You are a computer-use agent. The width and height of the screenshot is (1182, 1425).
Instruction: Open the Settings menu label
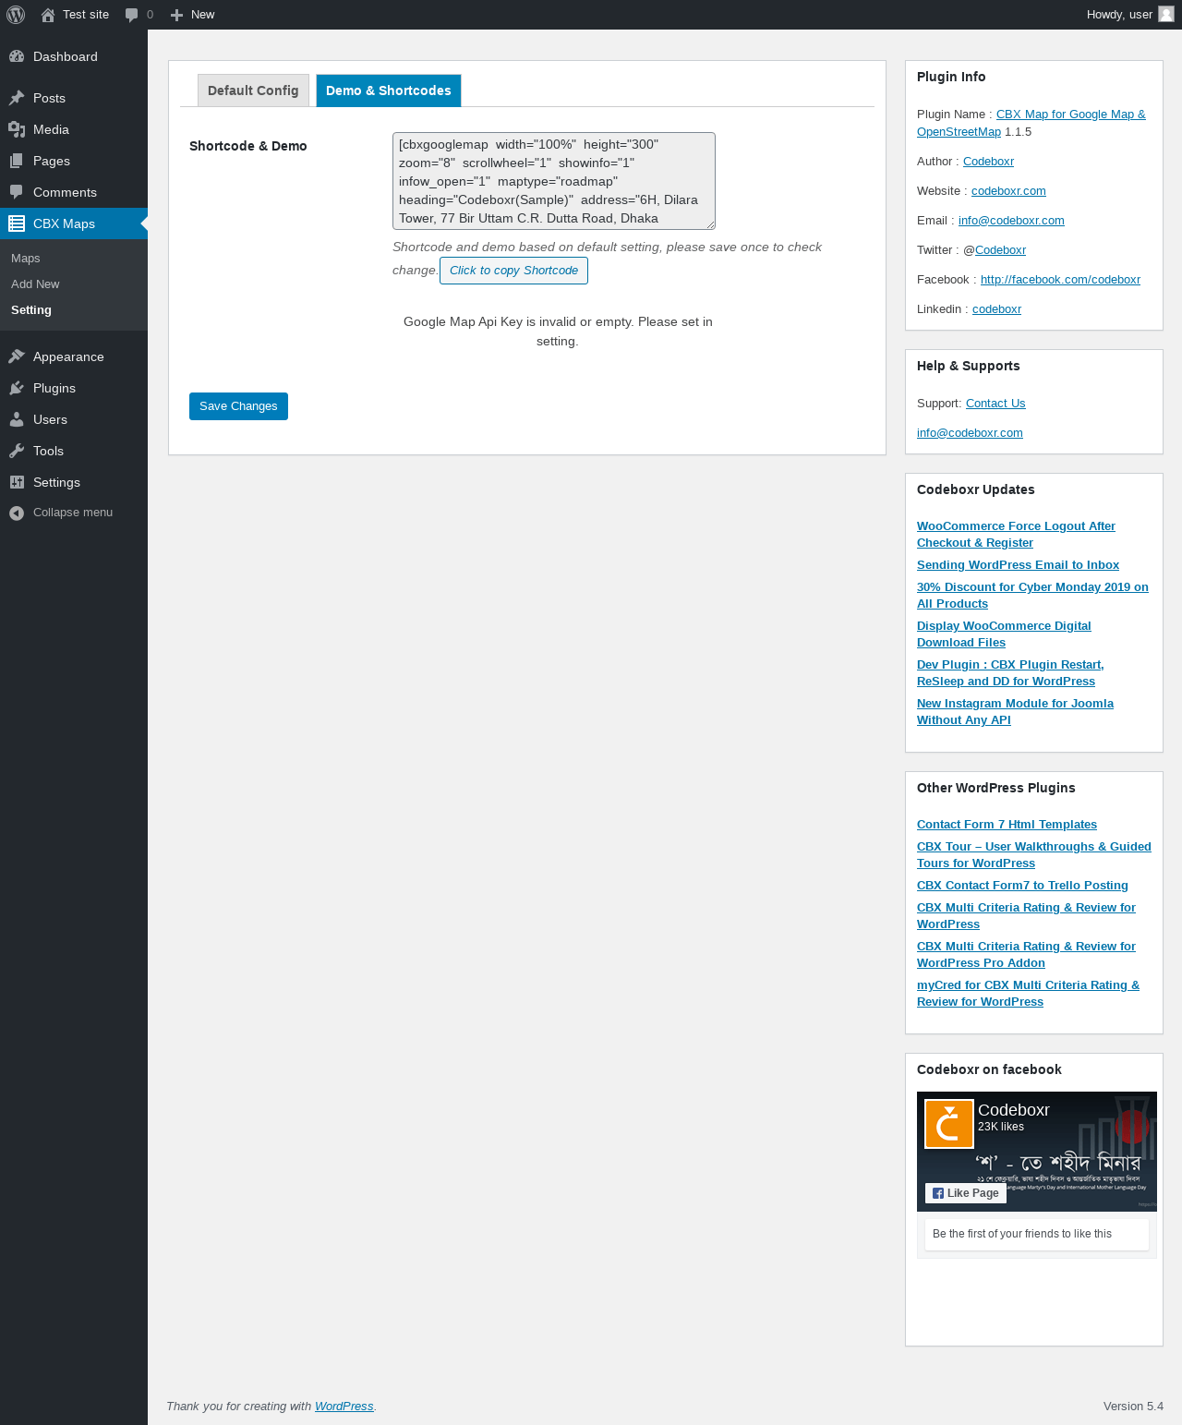click(56, 482)
